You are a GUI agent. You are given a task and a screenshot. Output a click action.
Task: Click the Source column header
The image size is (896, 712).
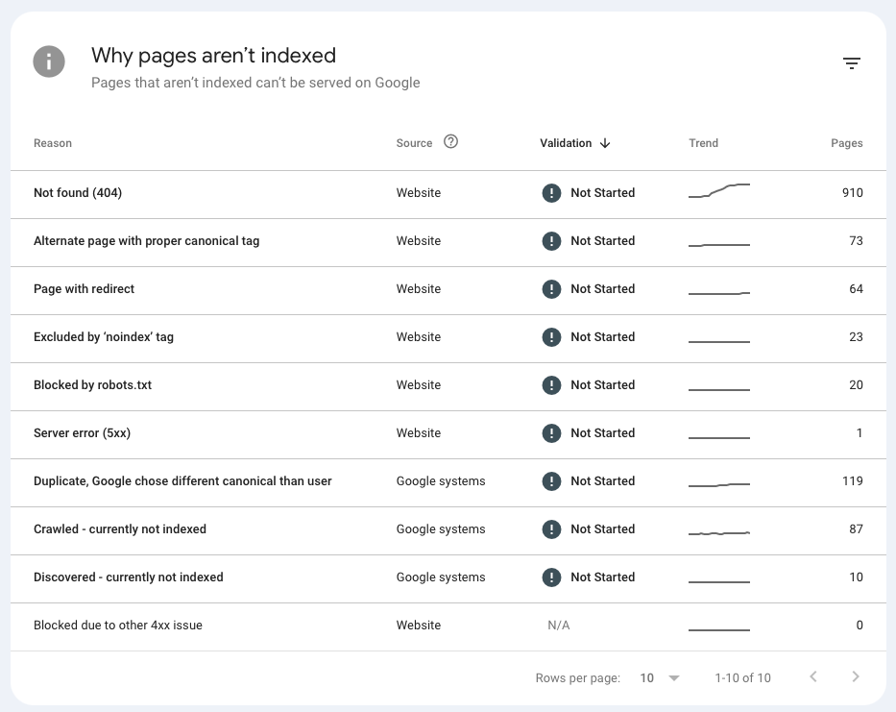pos(414,143)
